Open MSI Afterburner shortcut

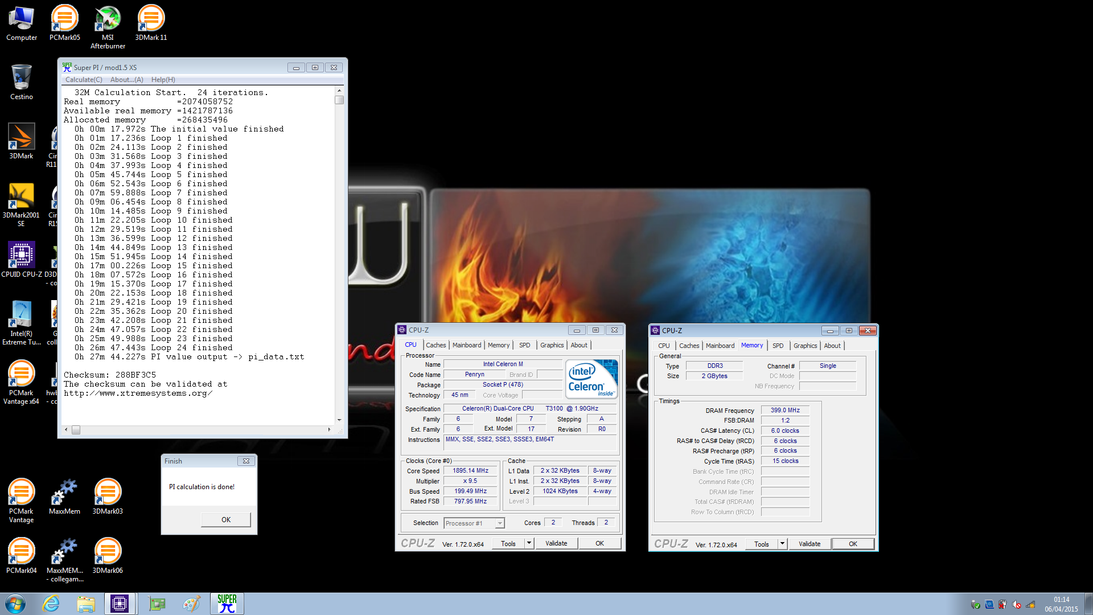coord(108,28)
